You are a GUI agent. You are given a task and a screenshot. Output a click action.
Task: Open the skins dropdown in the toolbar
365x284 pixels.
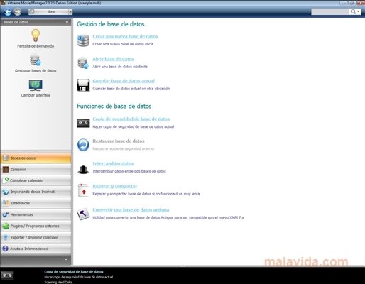(70, 11)
